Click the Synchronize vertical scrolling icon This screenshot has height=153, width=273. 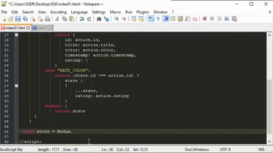click(x=134, y=19)
